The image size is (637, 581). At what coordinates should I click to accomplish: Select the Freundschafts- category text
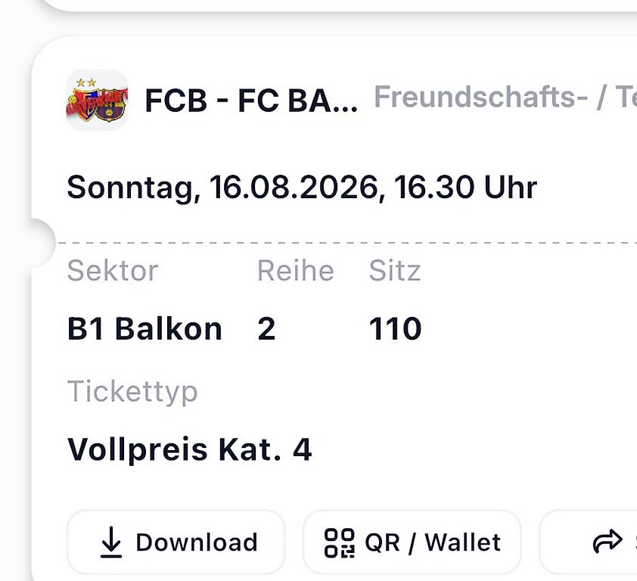(x=480, y=97)
